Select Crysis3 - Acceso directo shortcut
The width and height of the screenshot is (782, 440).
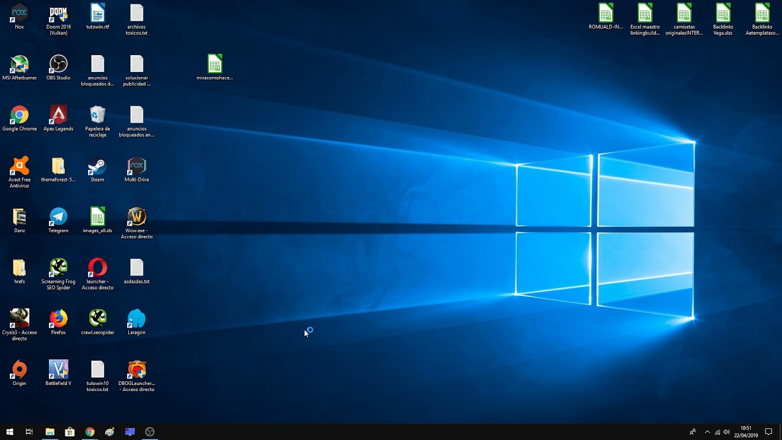click(x=20, y=326)
